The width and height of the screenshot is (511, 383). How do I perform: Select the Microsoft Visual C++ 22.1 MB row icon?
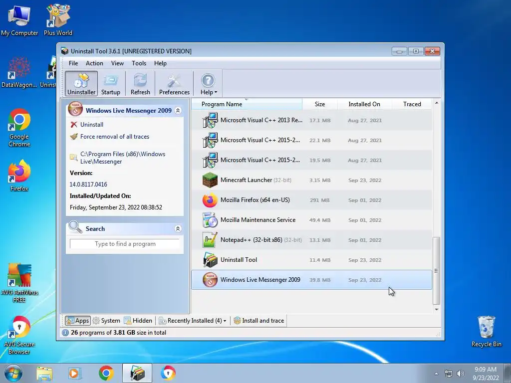coord(210,140)
